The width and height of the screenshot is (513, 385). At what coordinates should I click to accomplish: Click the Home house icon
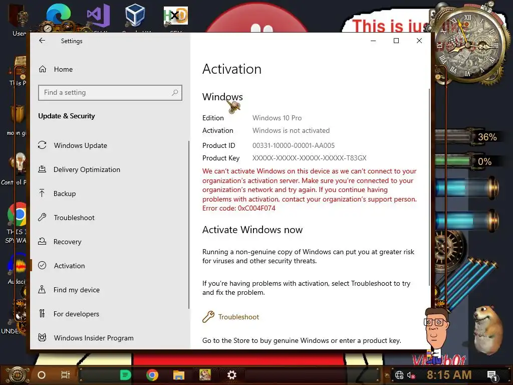pos(43,69)
